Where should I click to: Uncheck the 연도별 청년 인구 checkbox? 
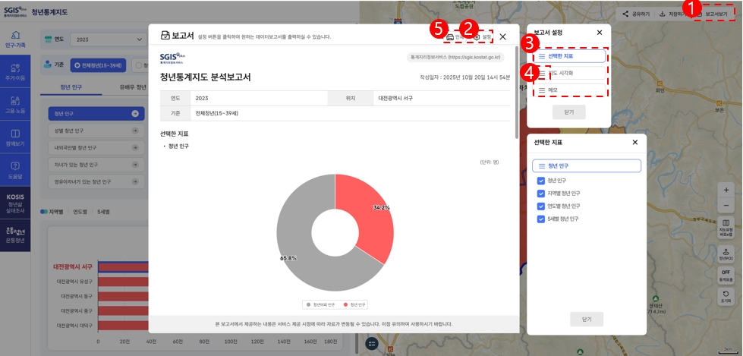[x=540, y=206]
